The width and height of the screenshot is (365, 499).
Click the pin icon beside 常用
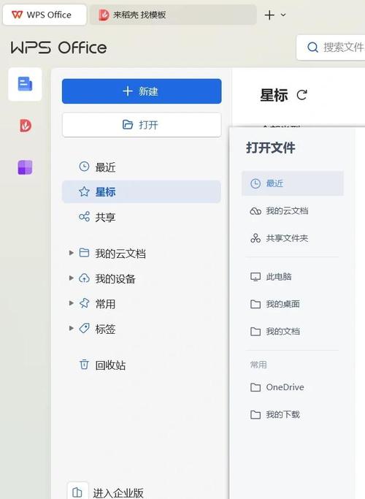tap(84, 303)
